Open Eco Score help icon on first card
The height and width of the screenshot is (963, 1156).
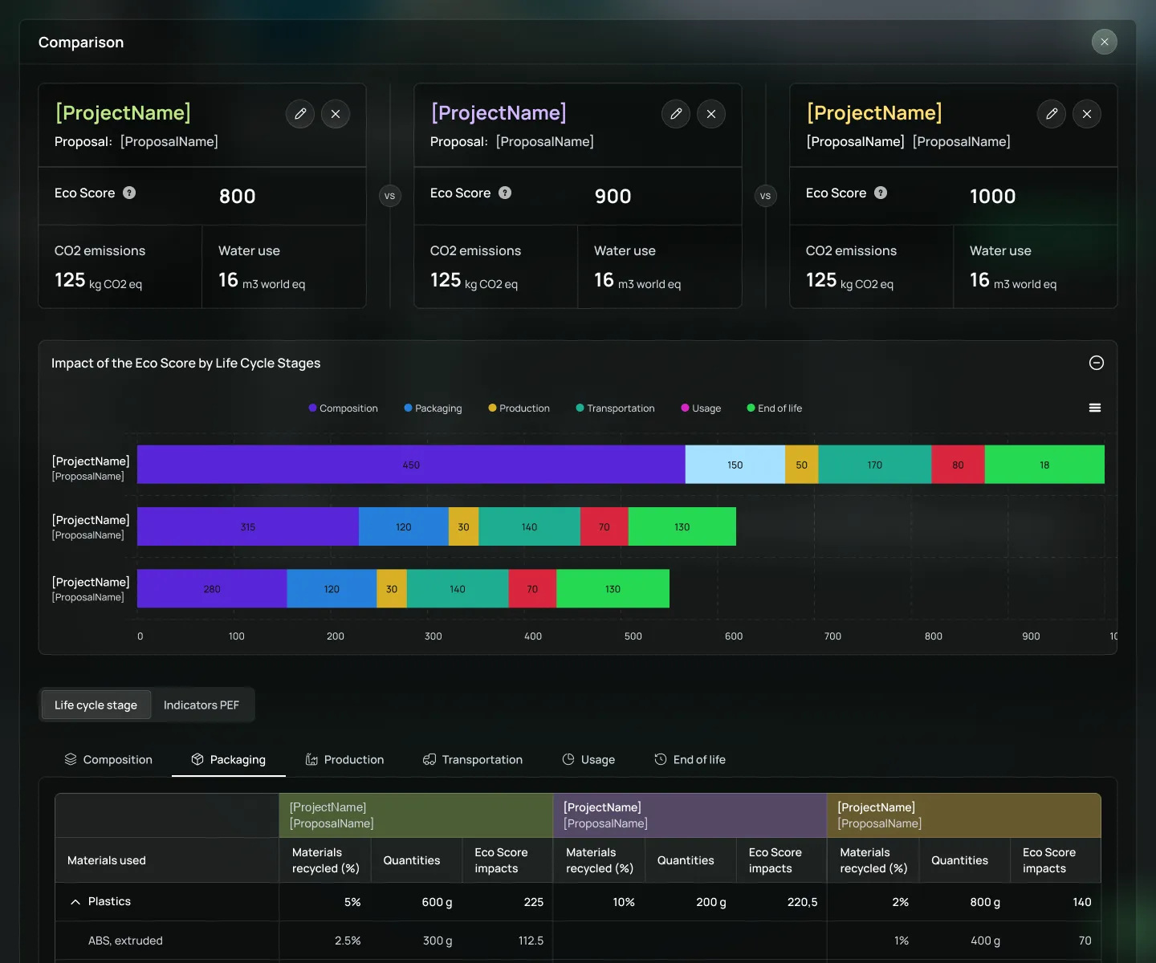[x=129, y=193]
